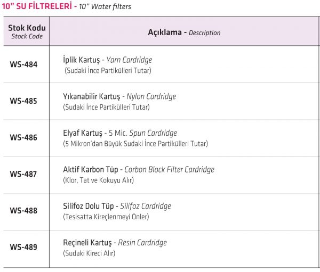Image resolution: width=320 pixels, height=272 pixels.
Task: Click the 10" SU FİLTRELERİ title
Action: [x=37, y=6]
